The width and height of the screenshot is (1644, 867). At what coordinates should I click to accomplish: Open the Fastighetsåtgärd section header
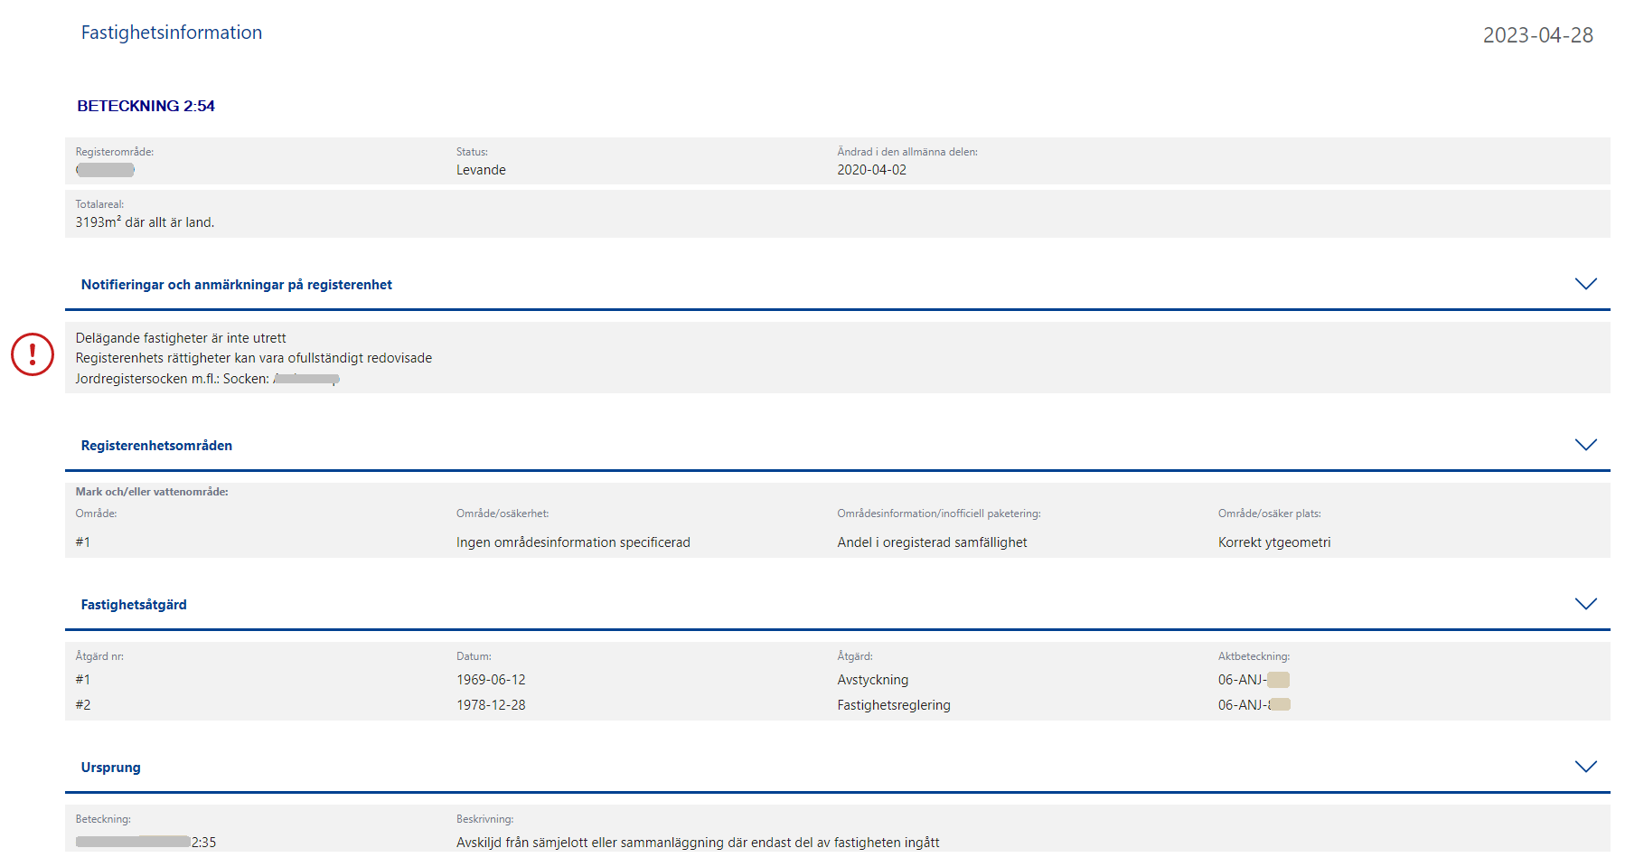point(134,605)
